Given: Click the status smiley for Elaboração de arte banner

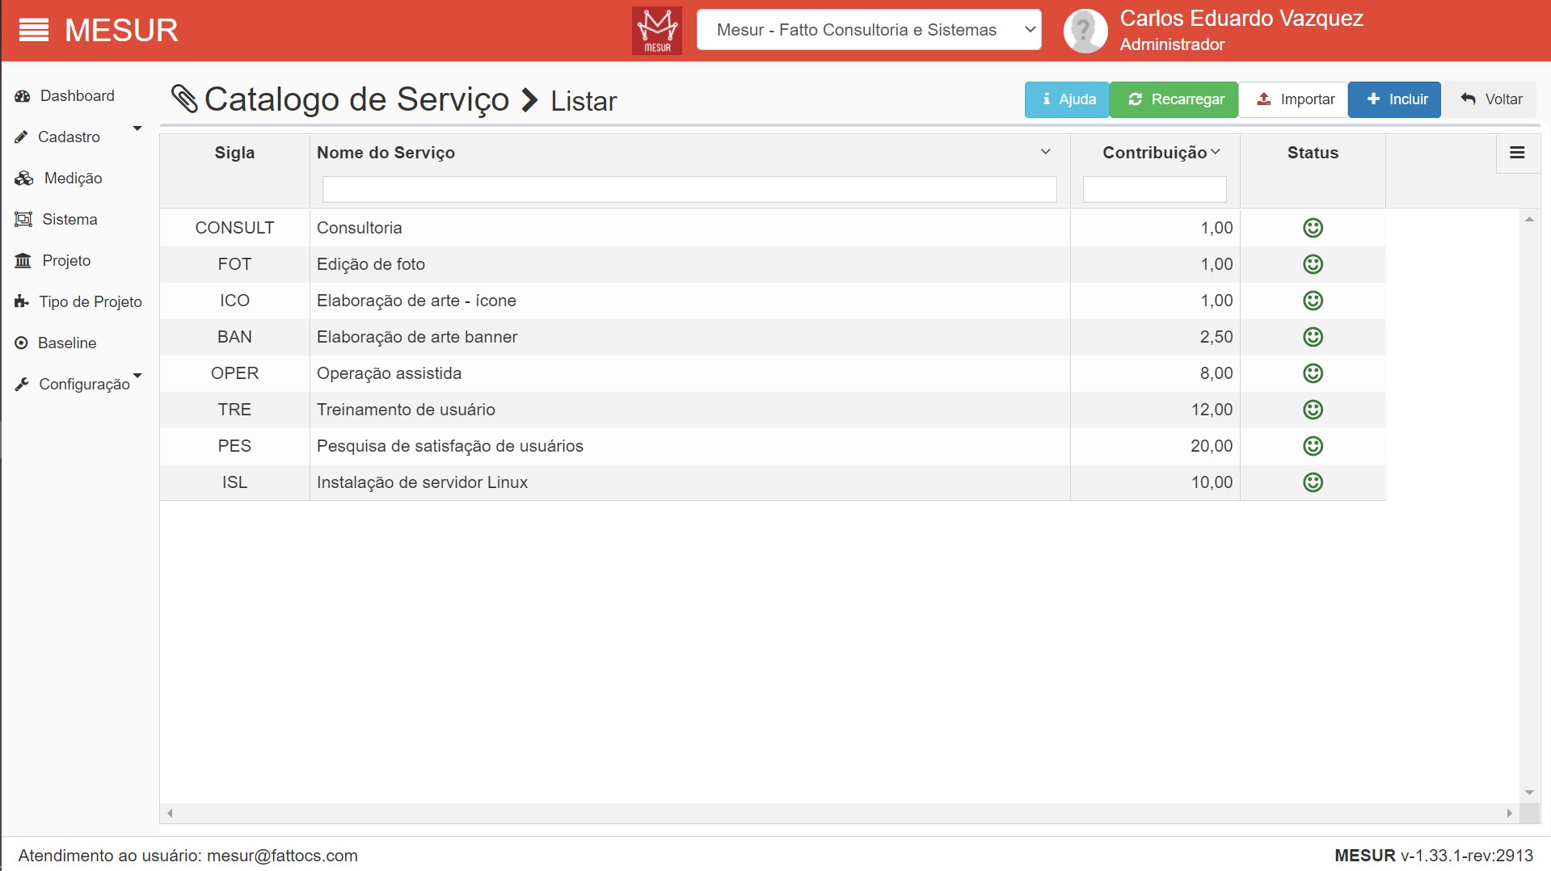Looking at the screenshot, I should tap(1313, 337).
